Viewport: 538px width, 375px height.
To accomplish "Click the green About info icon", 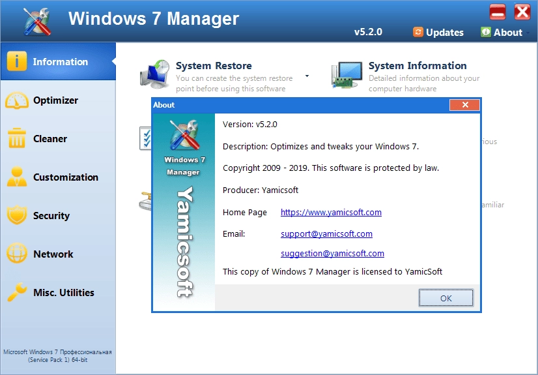I will (486, 32).
